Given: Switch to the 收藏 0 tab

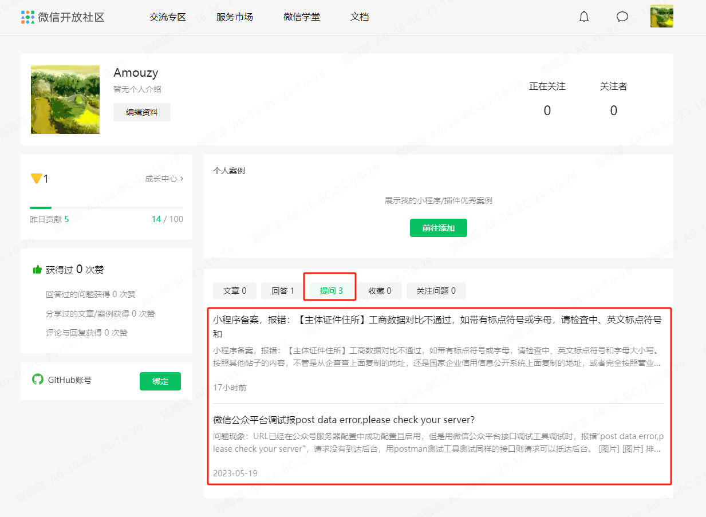Looking at the screenshot, I should (380, 291).
